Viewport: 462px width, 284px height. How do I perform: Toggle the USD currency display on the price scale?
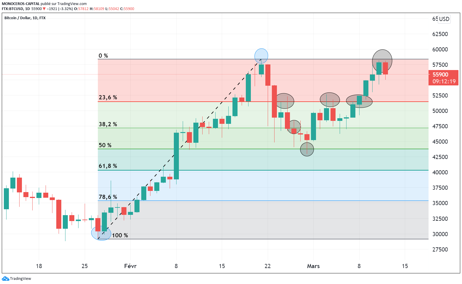(444, 19)
